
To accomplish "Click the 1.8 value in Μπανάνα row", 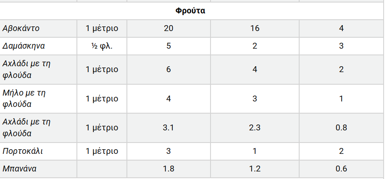I will pos(168,169).
